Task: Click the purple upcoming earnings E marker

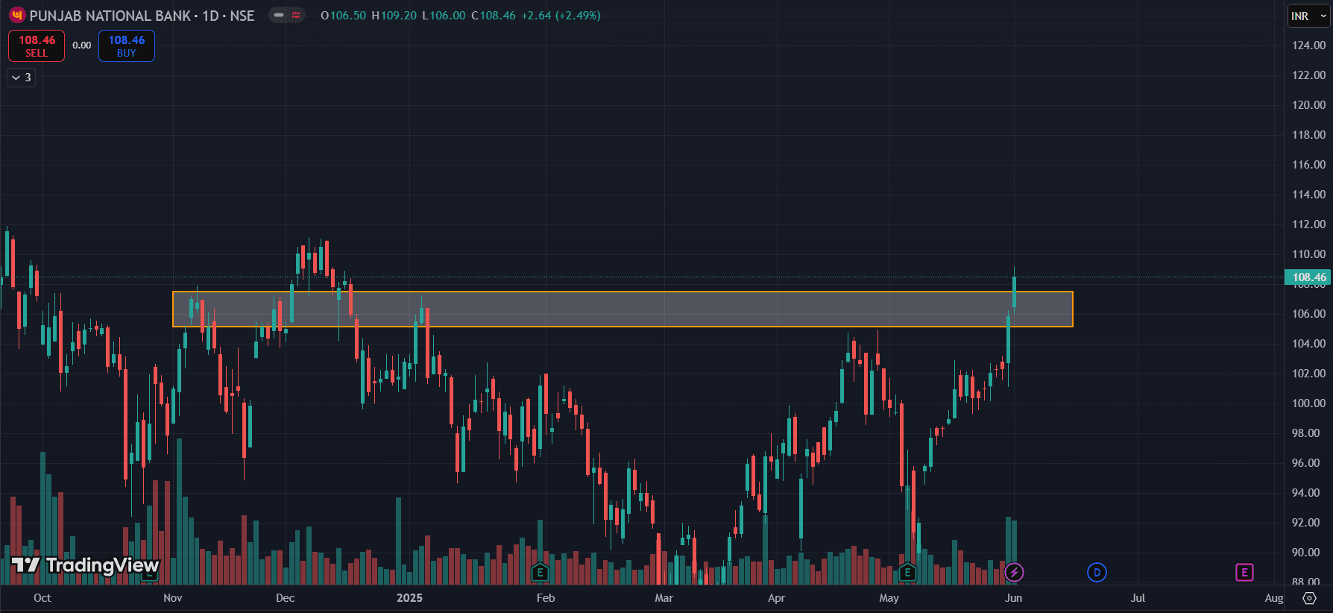Action: 1244,573
